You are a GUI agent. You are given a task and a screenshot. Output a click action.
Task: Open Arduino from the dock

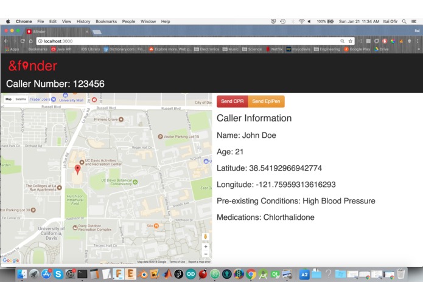point(191,274)
